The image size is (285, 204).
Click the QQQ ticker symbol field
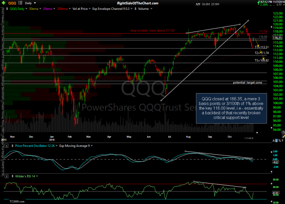pyautogui.click(x=12, y=3)
